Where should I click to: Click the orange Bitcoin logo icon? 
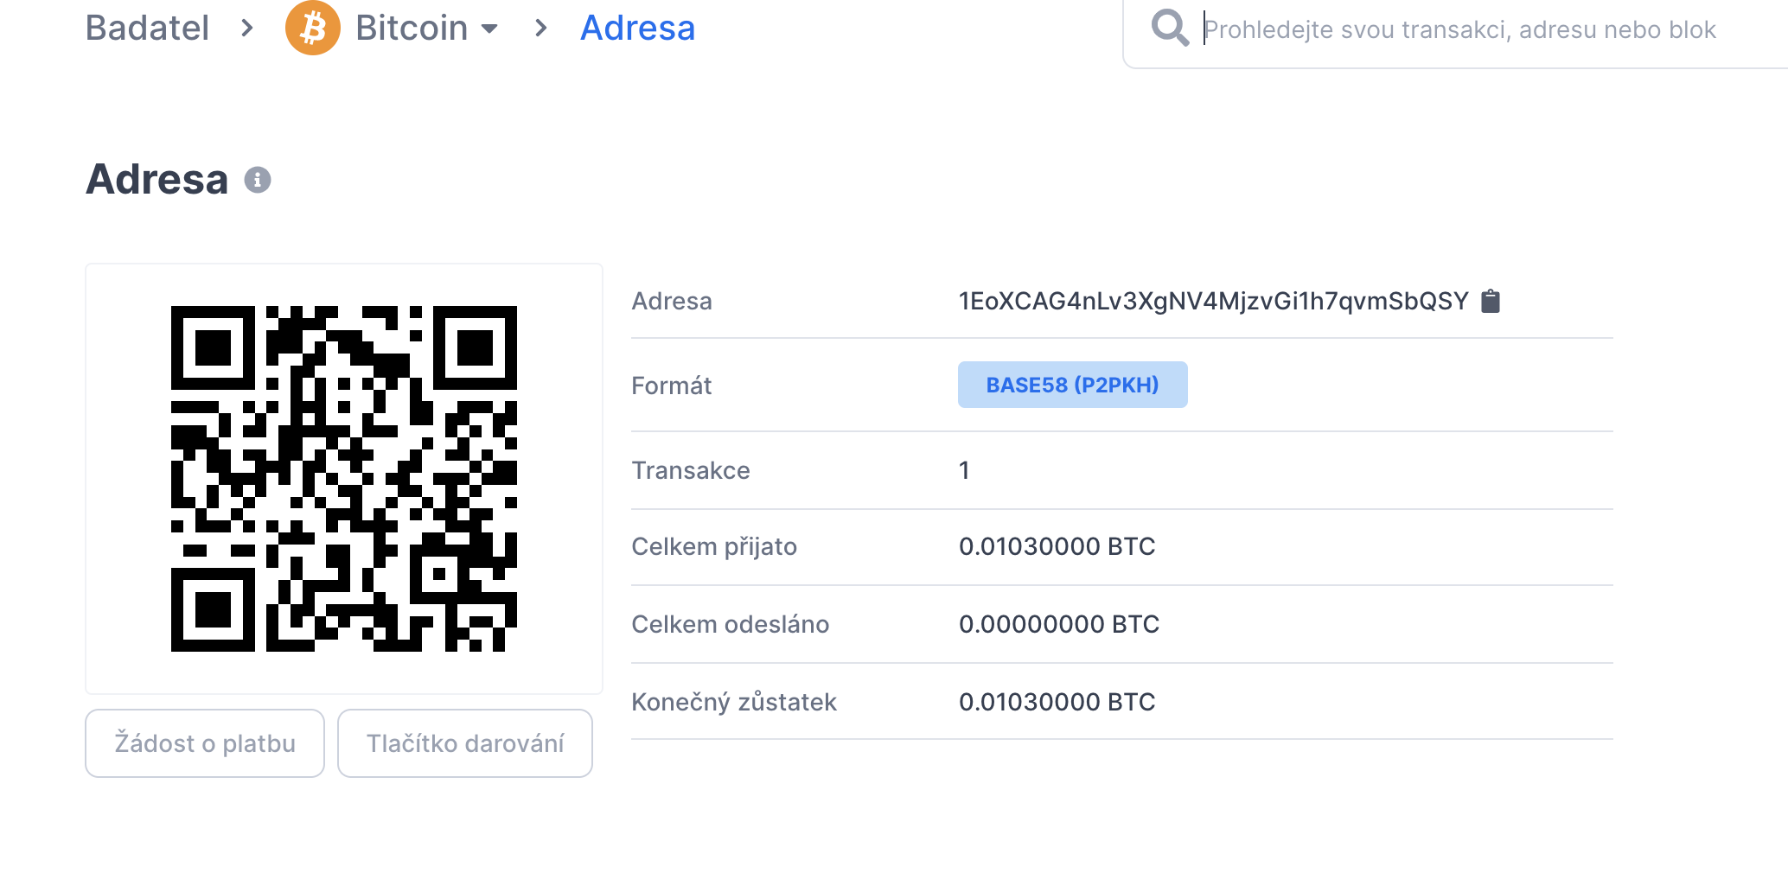click(312, 29)
